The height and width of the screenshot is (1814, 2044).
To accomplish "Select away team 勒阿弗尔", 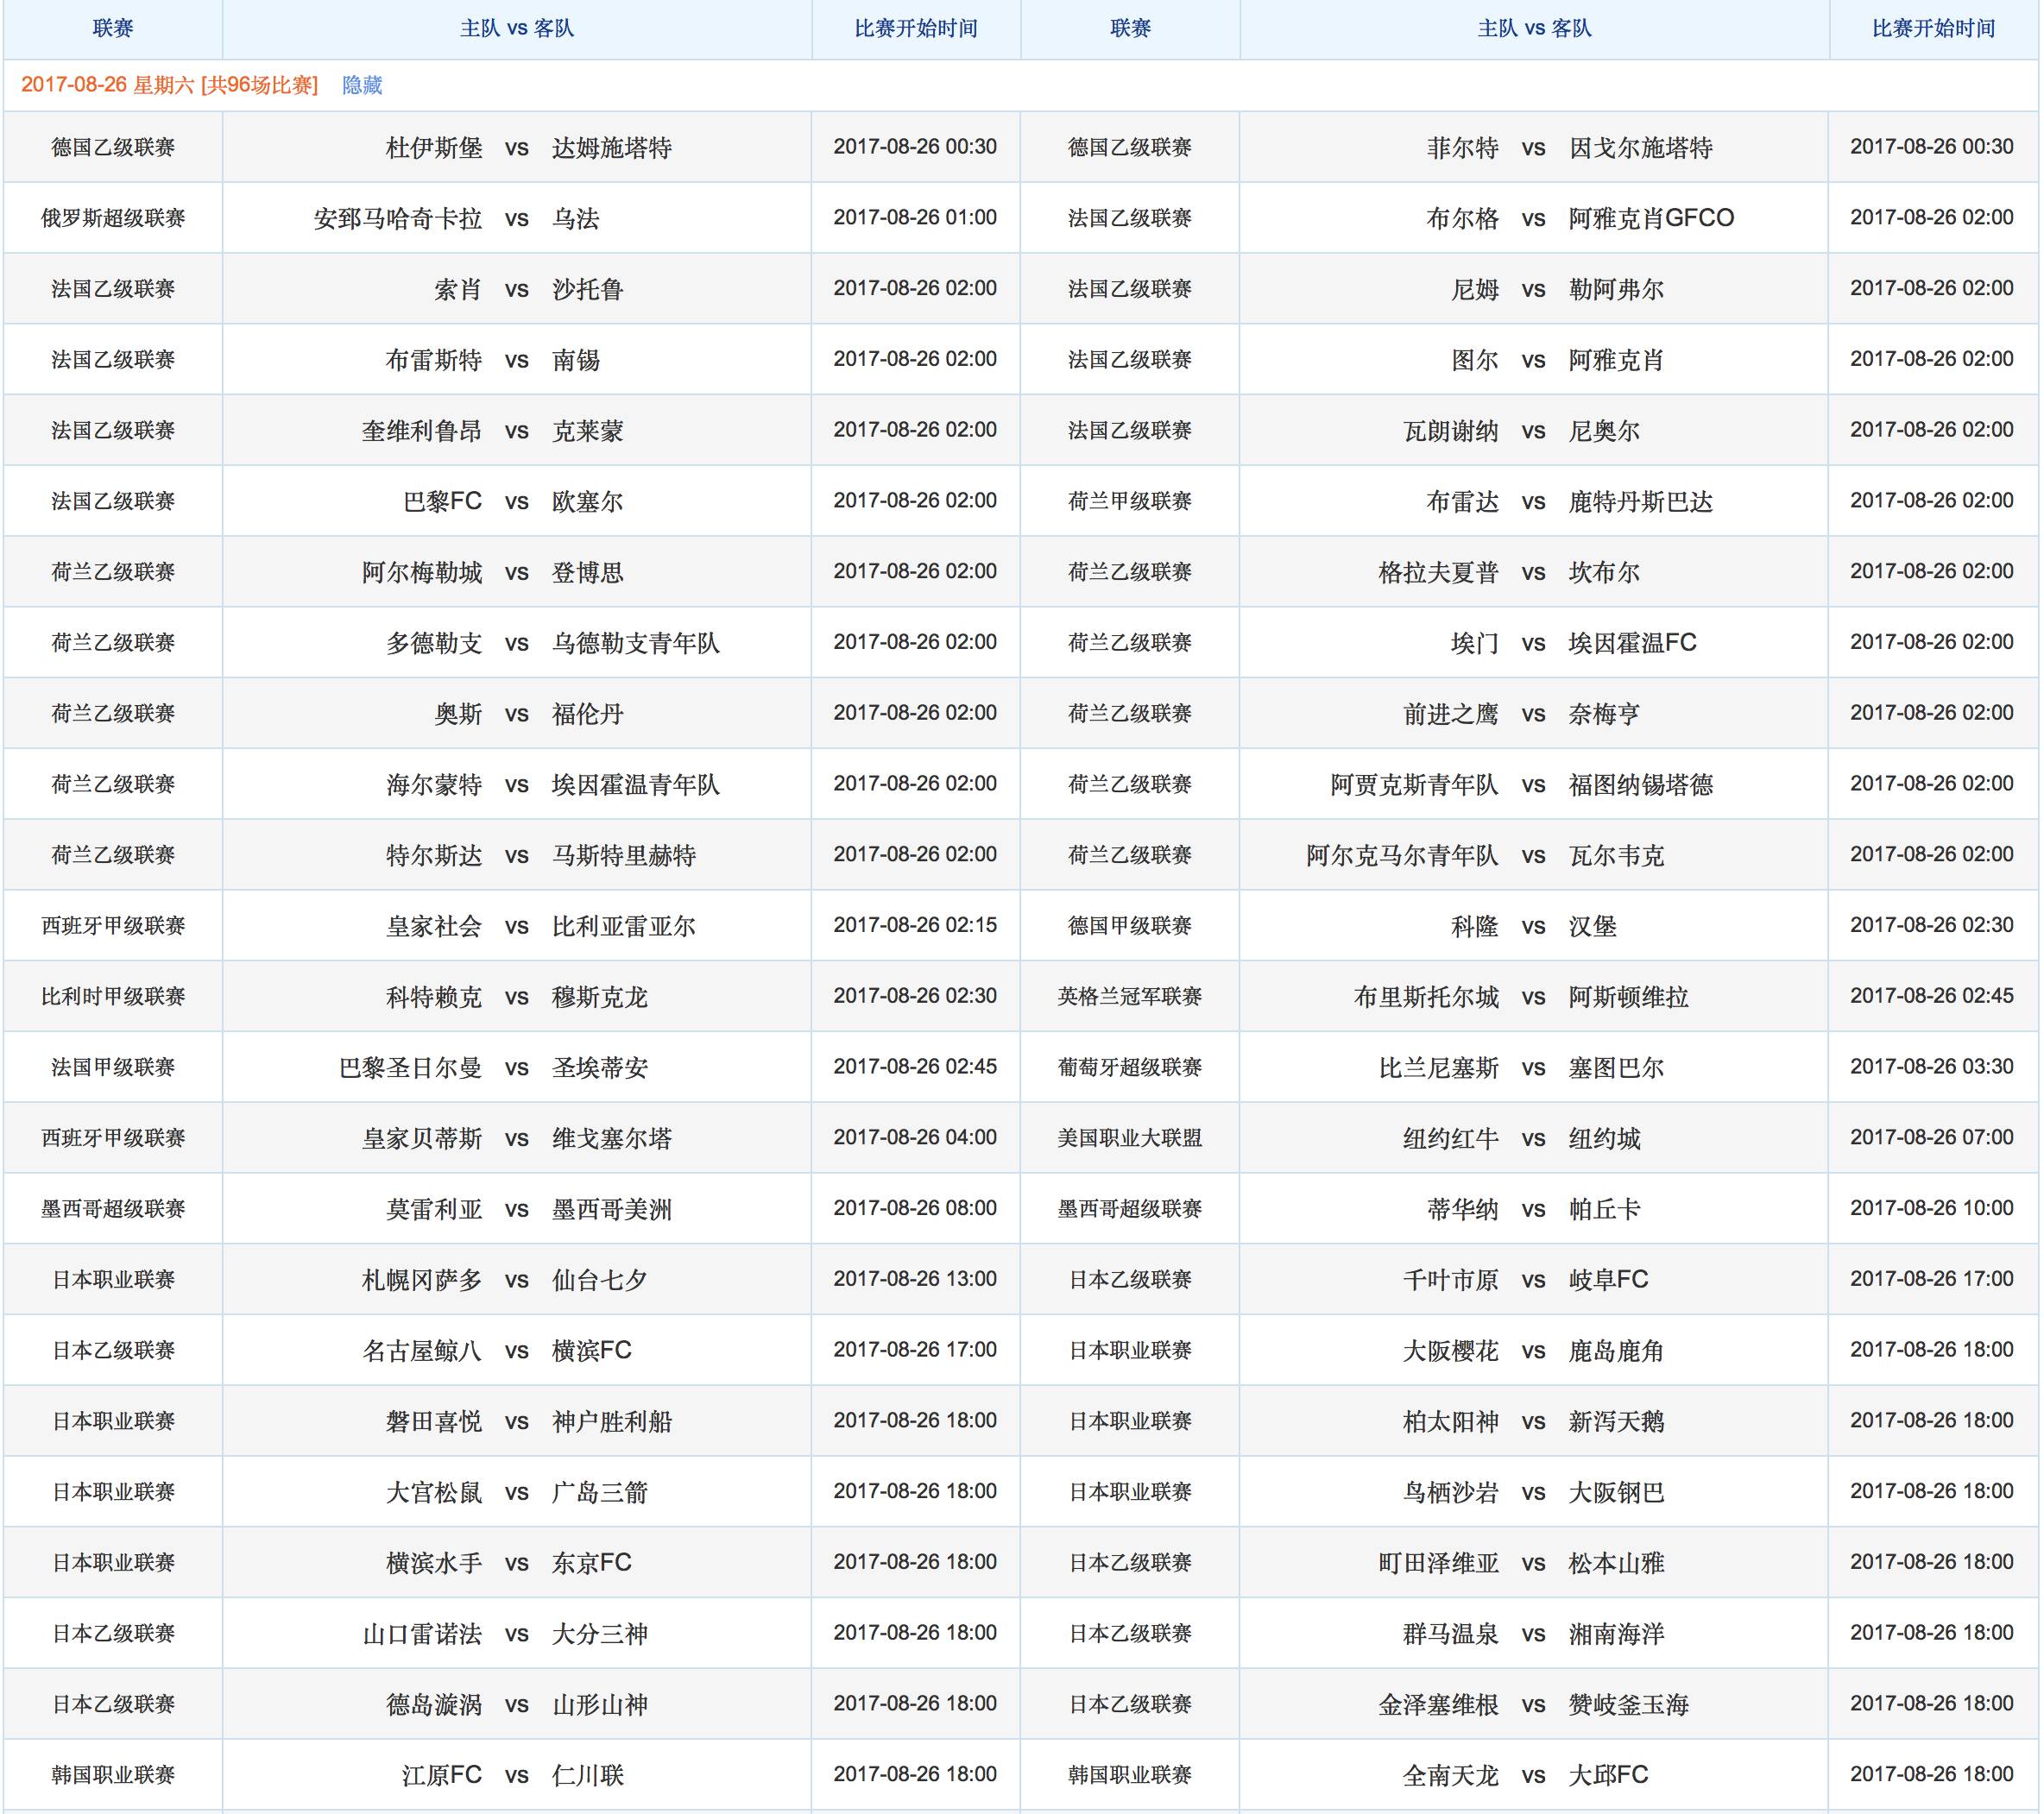I will point(1617,290).
